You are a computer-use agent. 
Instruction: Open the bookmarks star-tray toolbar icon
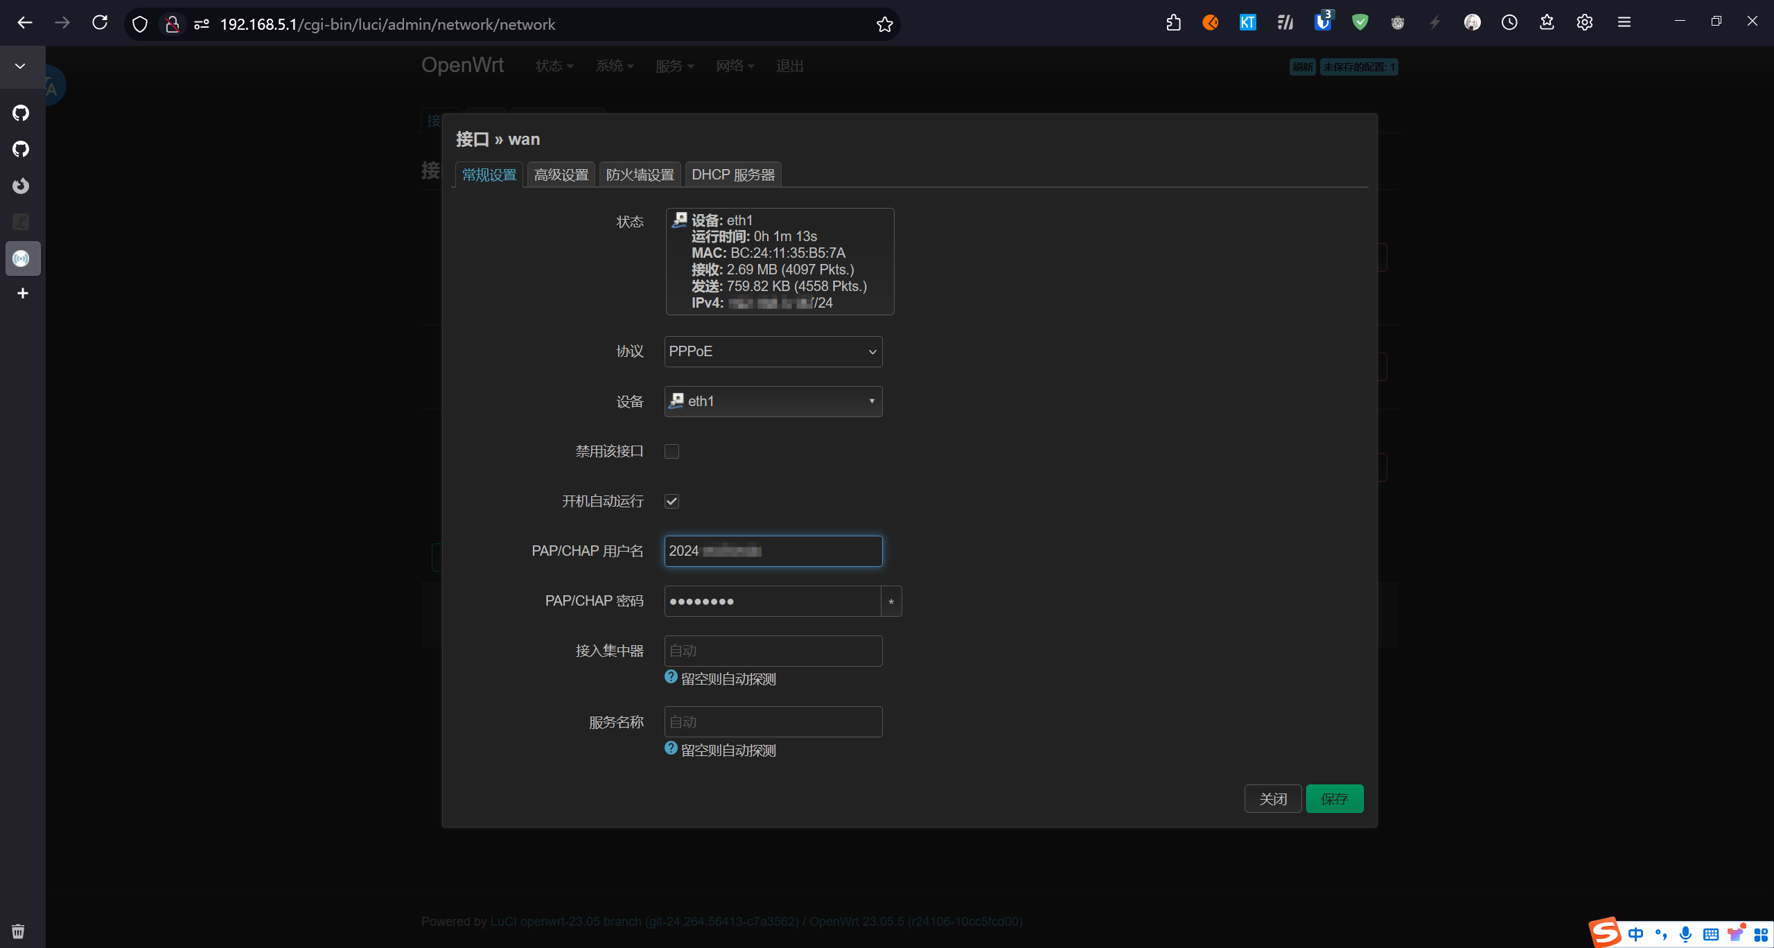[x=1547, y=23]
